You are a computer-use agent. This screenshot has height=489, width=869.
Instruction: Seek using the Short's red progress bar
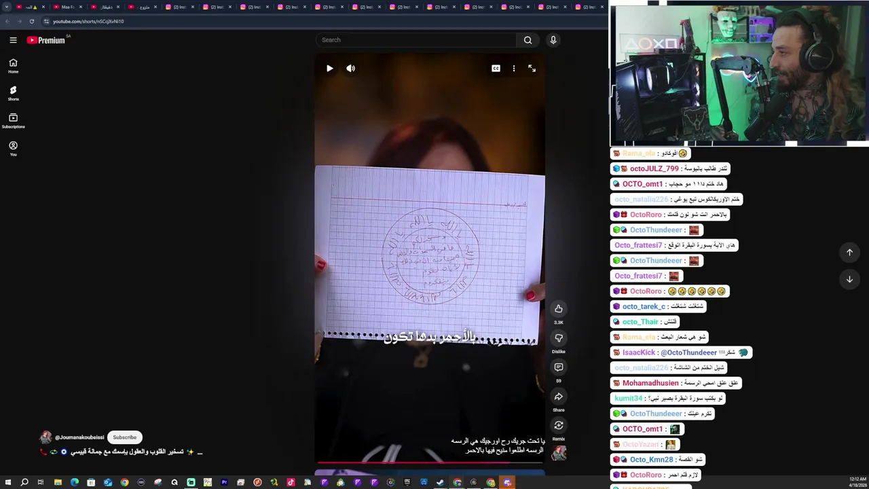tap(429, 463)
